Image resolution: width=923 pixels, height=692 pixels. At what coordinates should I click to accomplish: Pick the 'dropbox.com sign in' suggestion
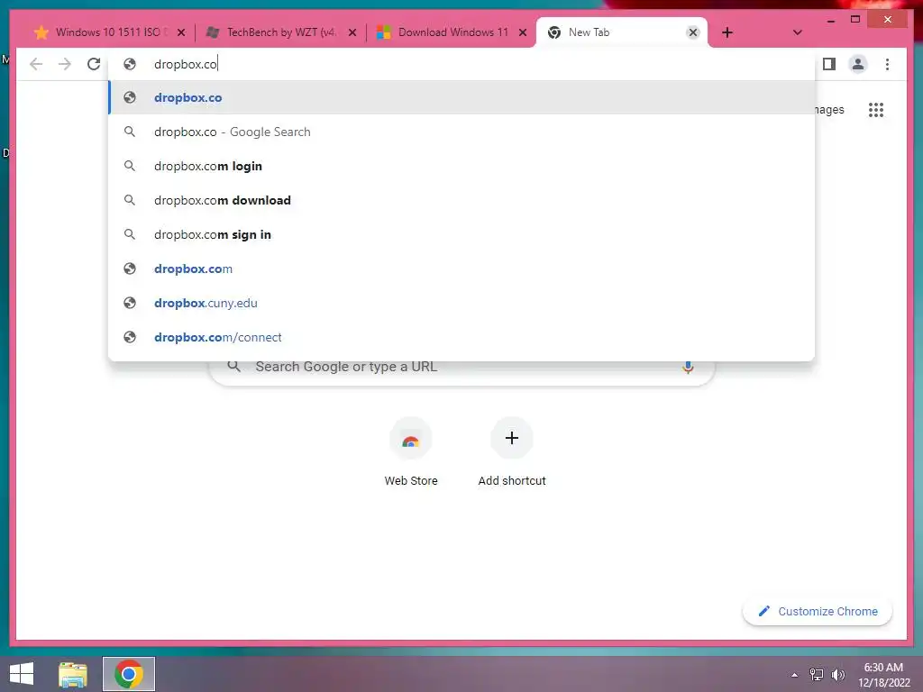click(x=461, y=234)
